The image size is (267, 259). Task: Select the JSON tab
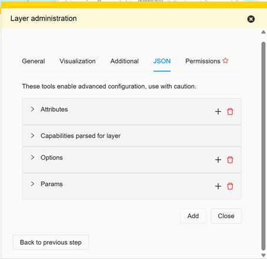coord(162,61)
